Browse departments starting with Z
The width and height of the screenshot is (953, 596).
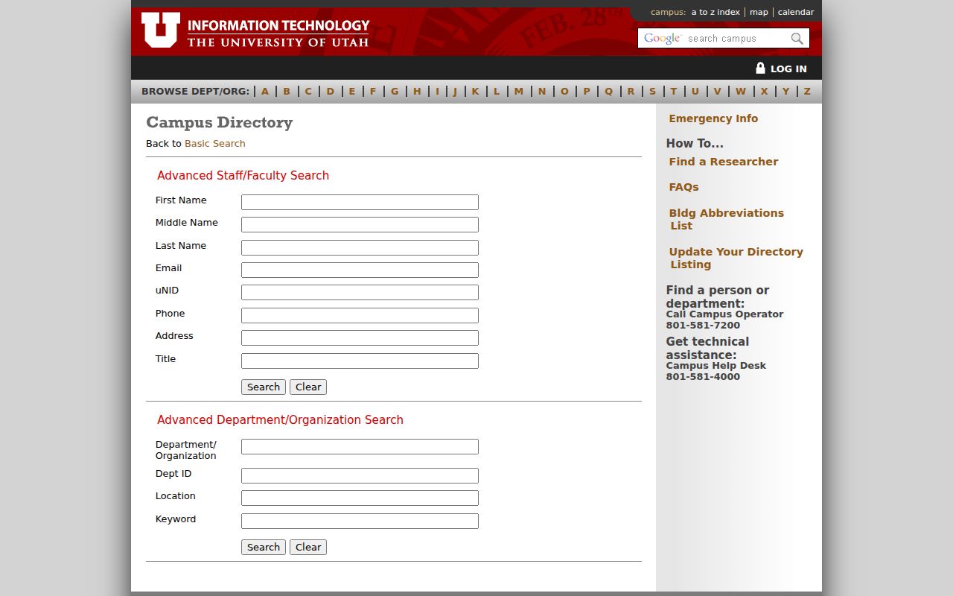807,92
